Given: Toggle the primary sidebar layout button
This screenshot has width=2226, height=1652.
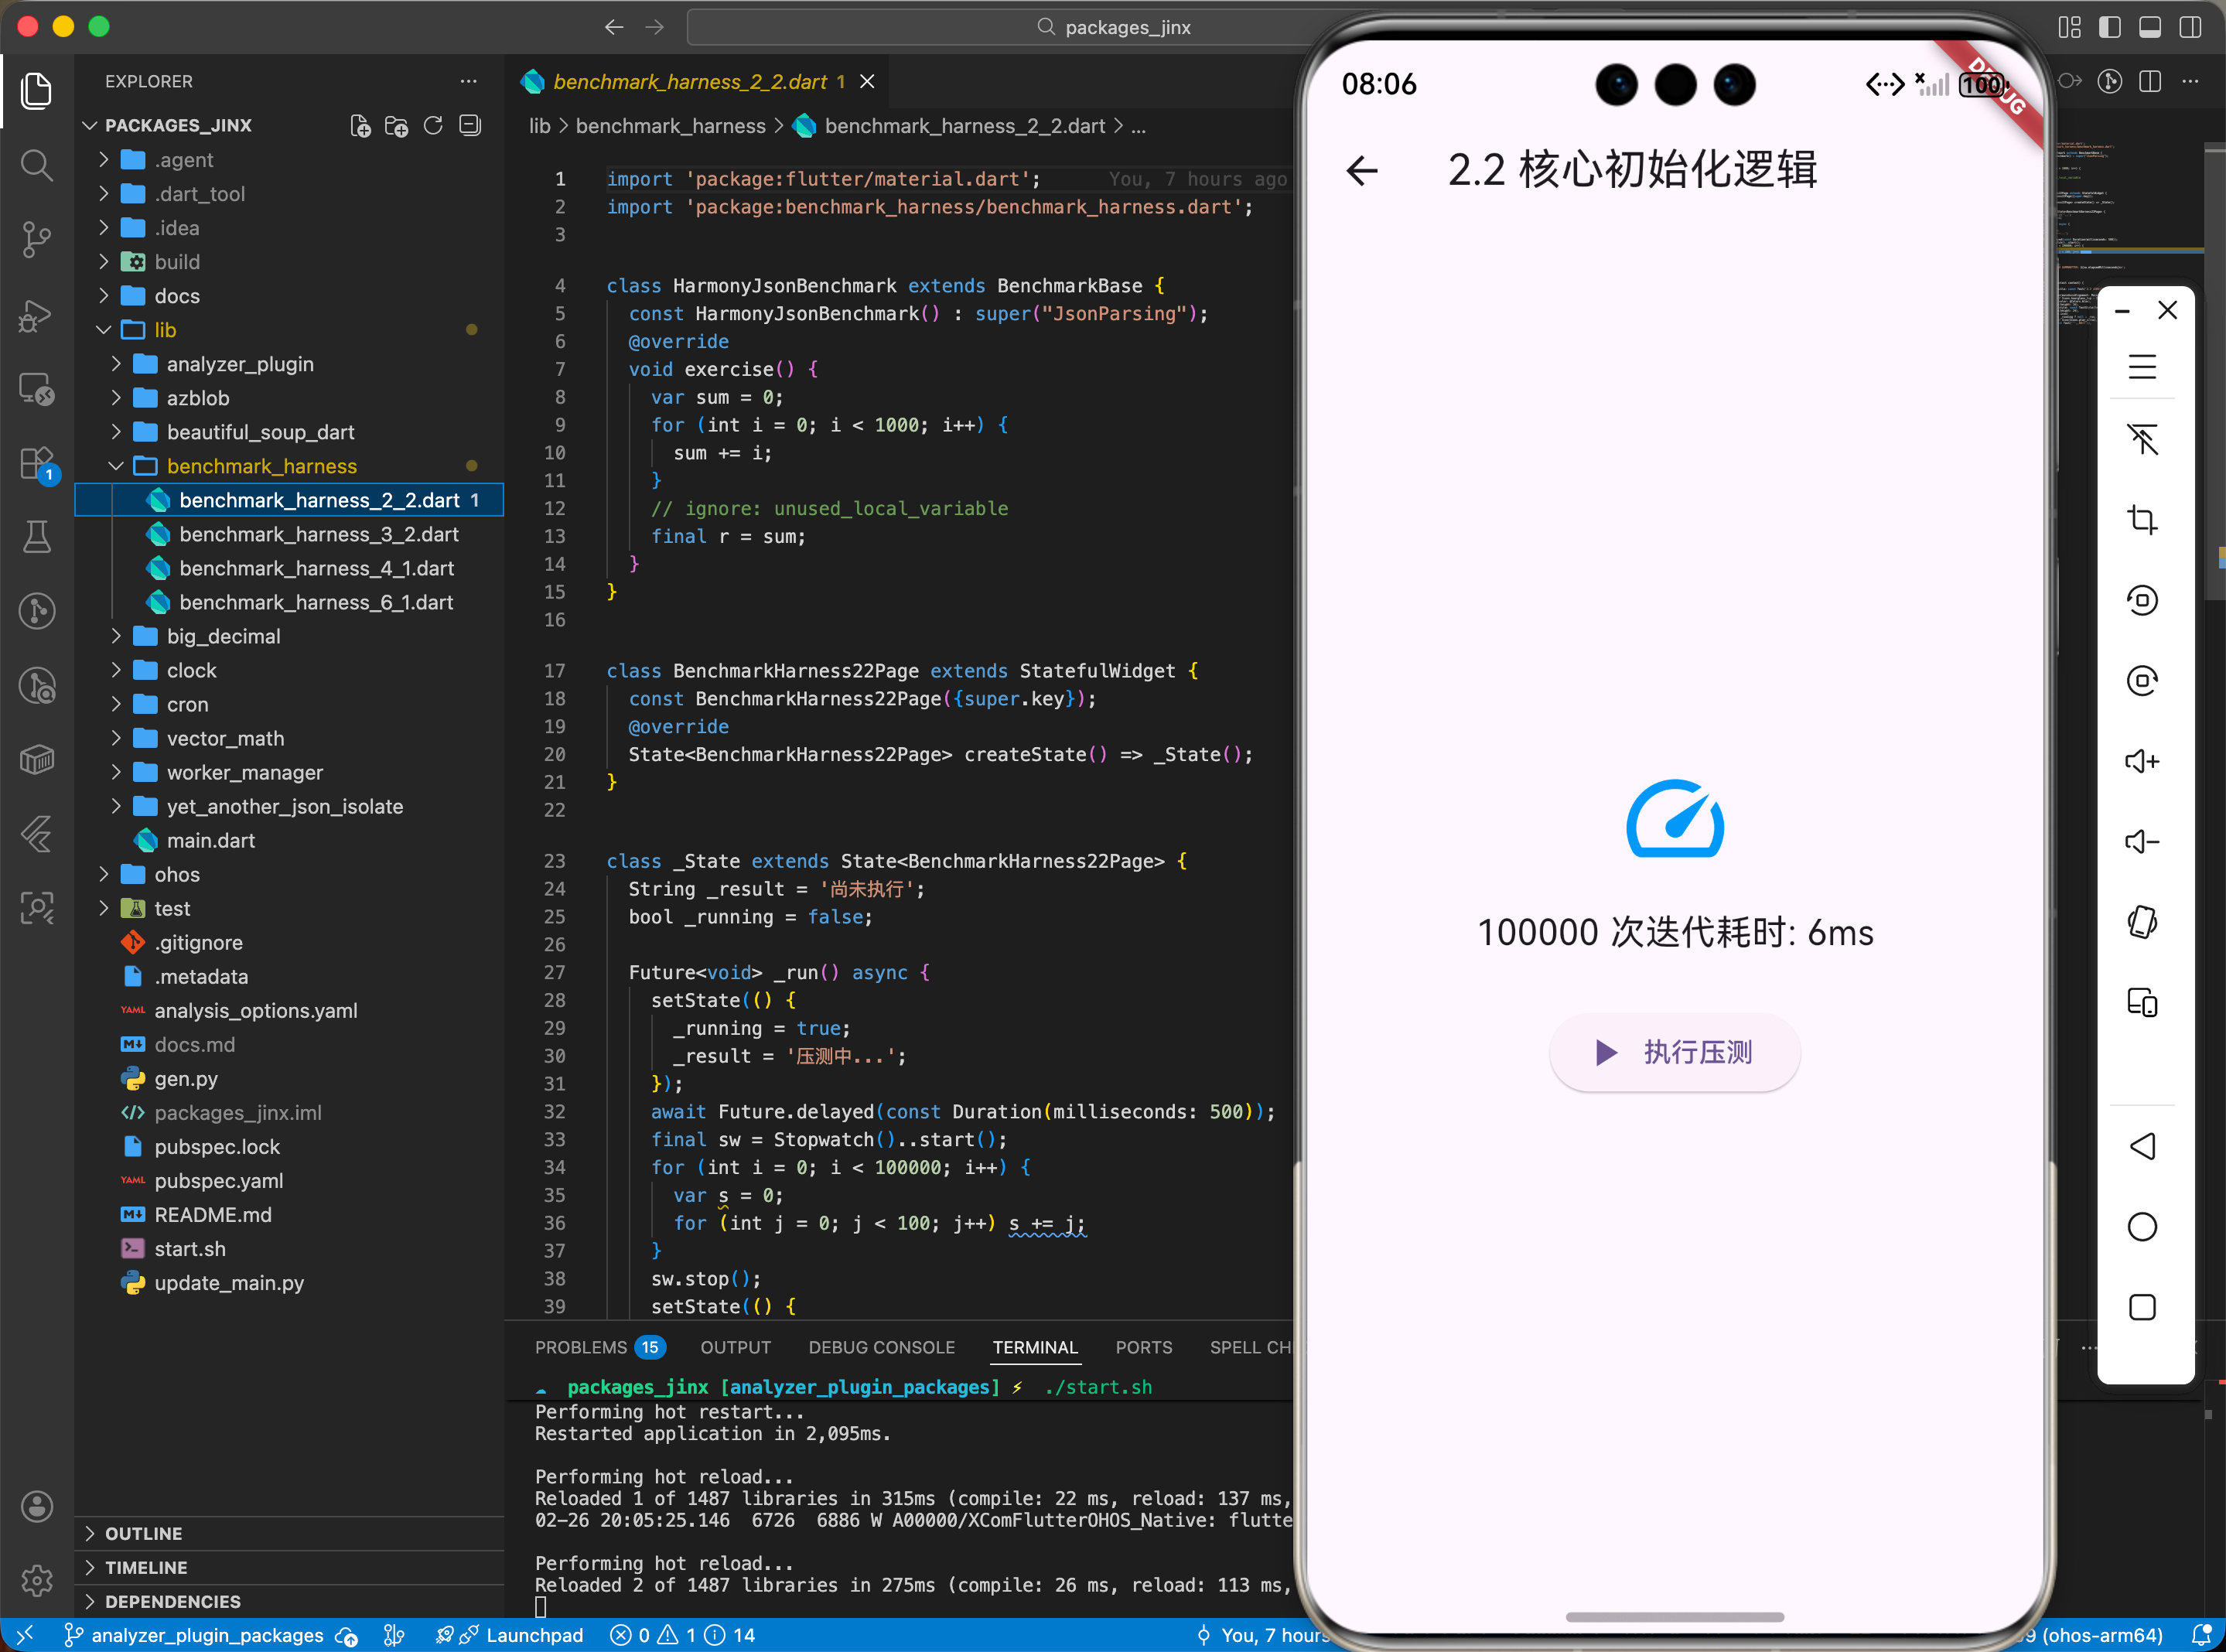Looking at the screenshot, I should (x=2109, y=27).
